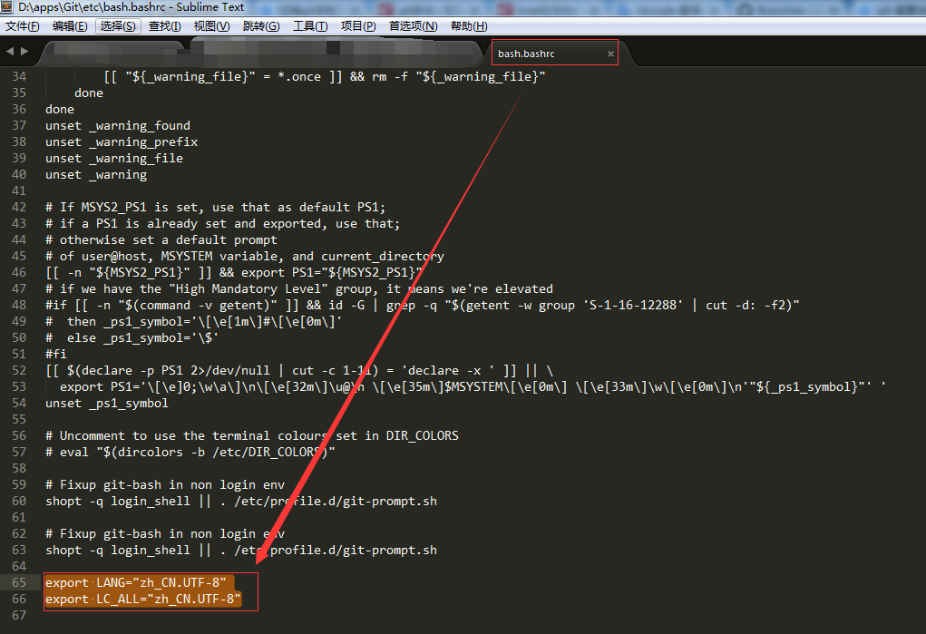This screenshot has width=926, height=634.
Task: Click line number 42 in the gutter
Action: 21,207
